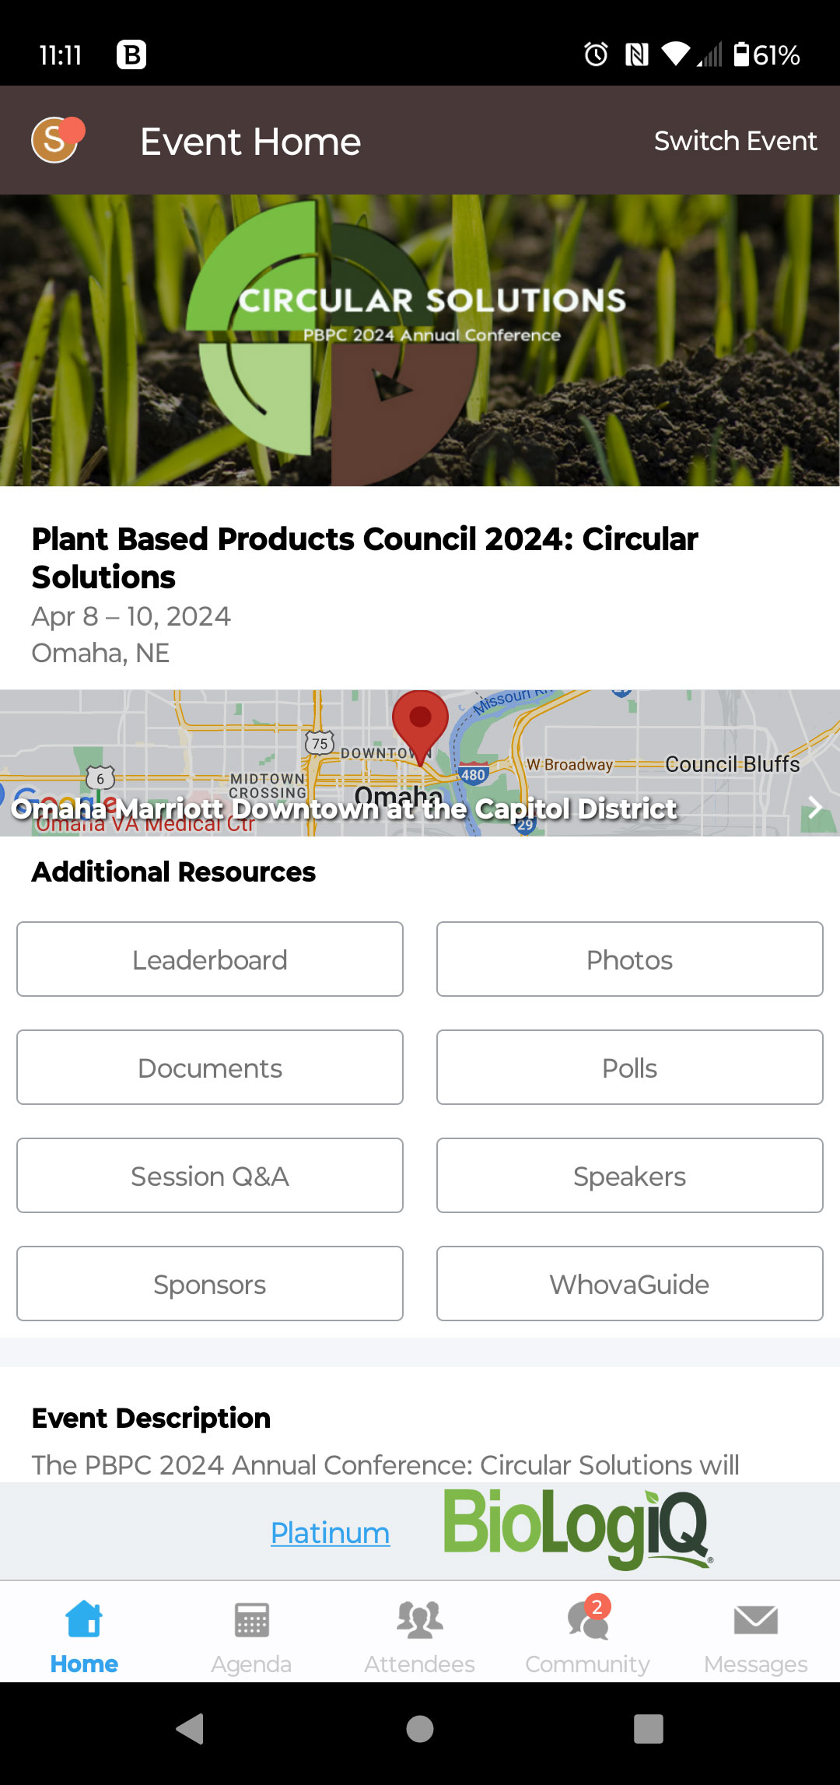This screenshot has height=1785, width=840.
Task: Open the Leaderboard resource
Action: (x=210, y=959)
